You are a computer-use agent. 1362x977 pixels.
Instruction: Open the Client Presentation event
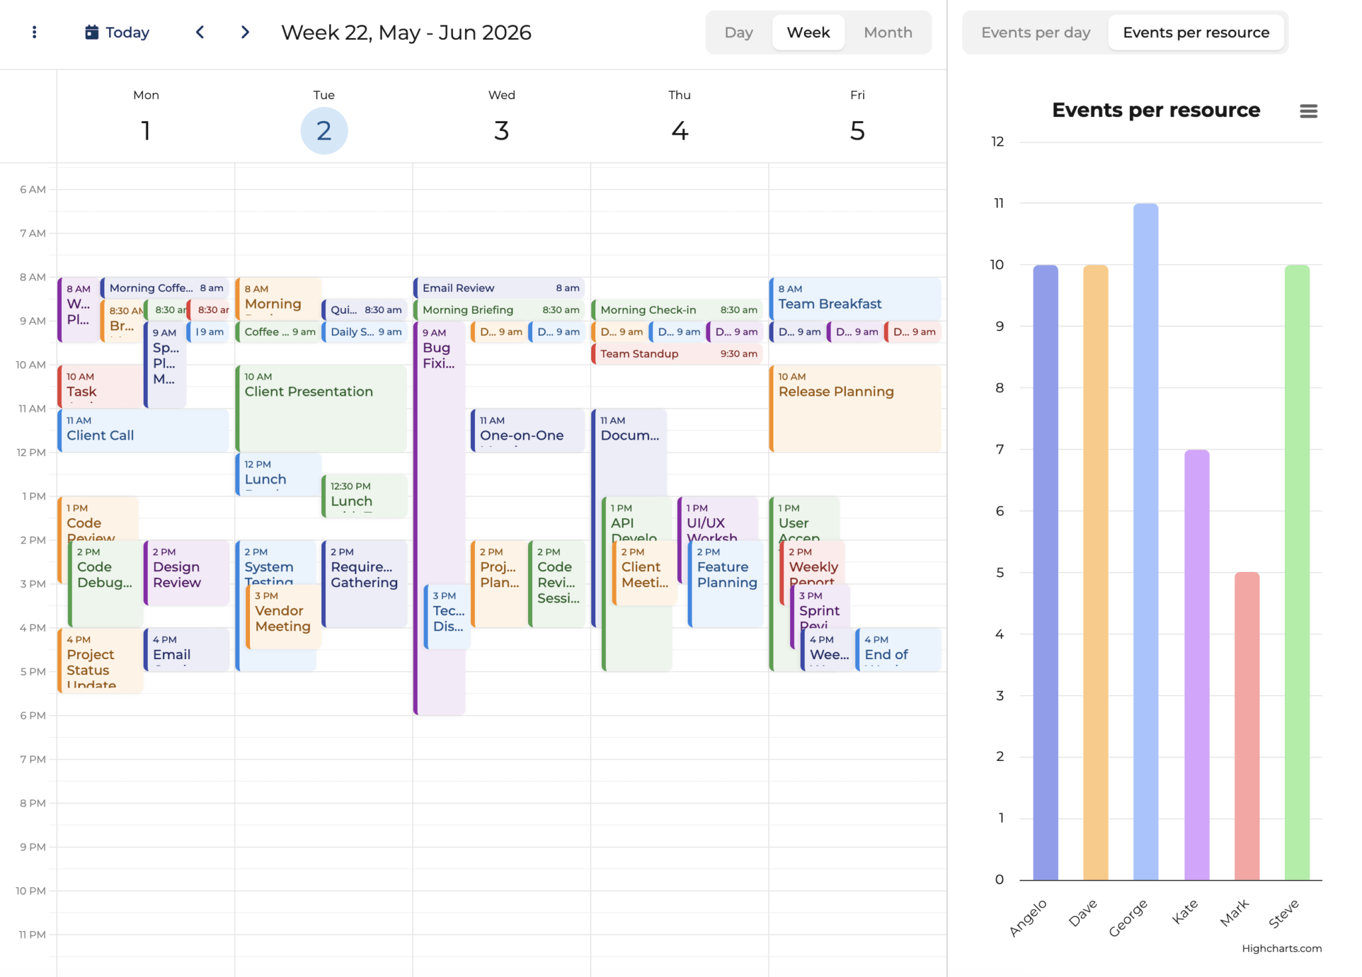click(x=321, y=407)
